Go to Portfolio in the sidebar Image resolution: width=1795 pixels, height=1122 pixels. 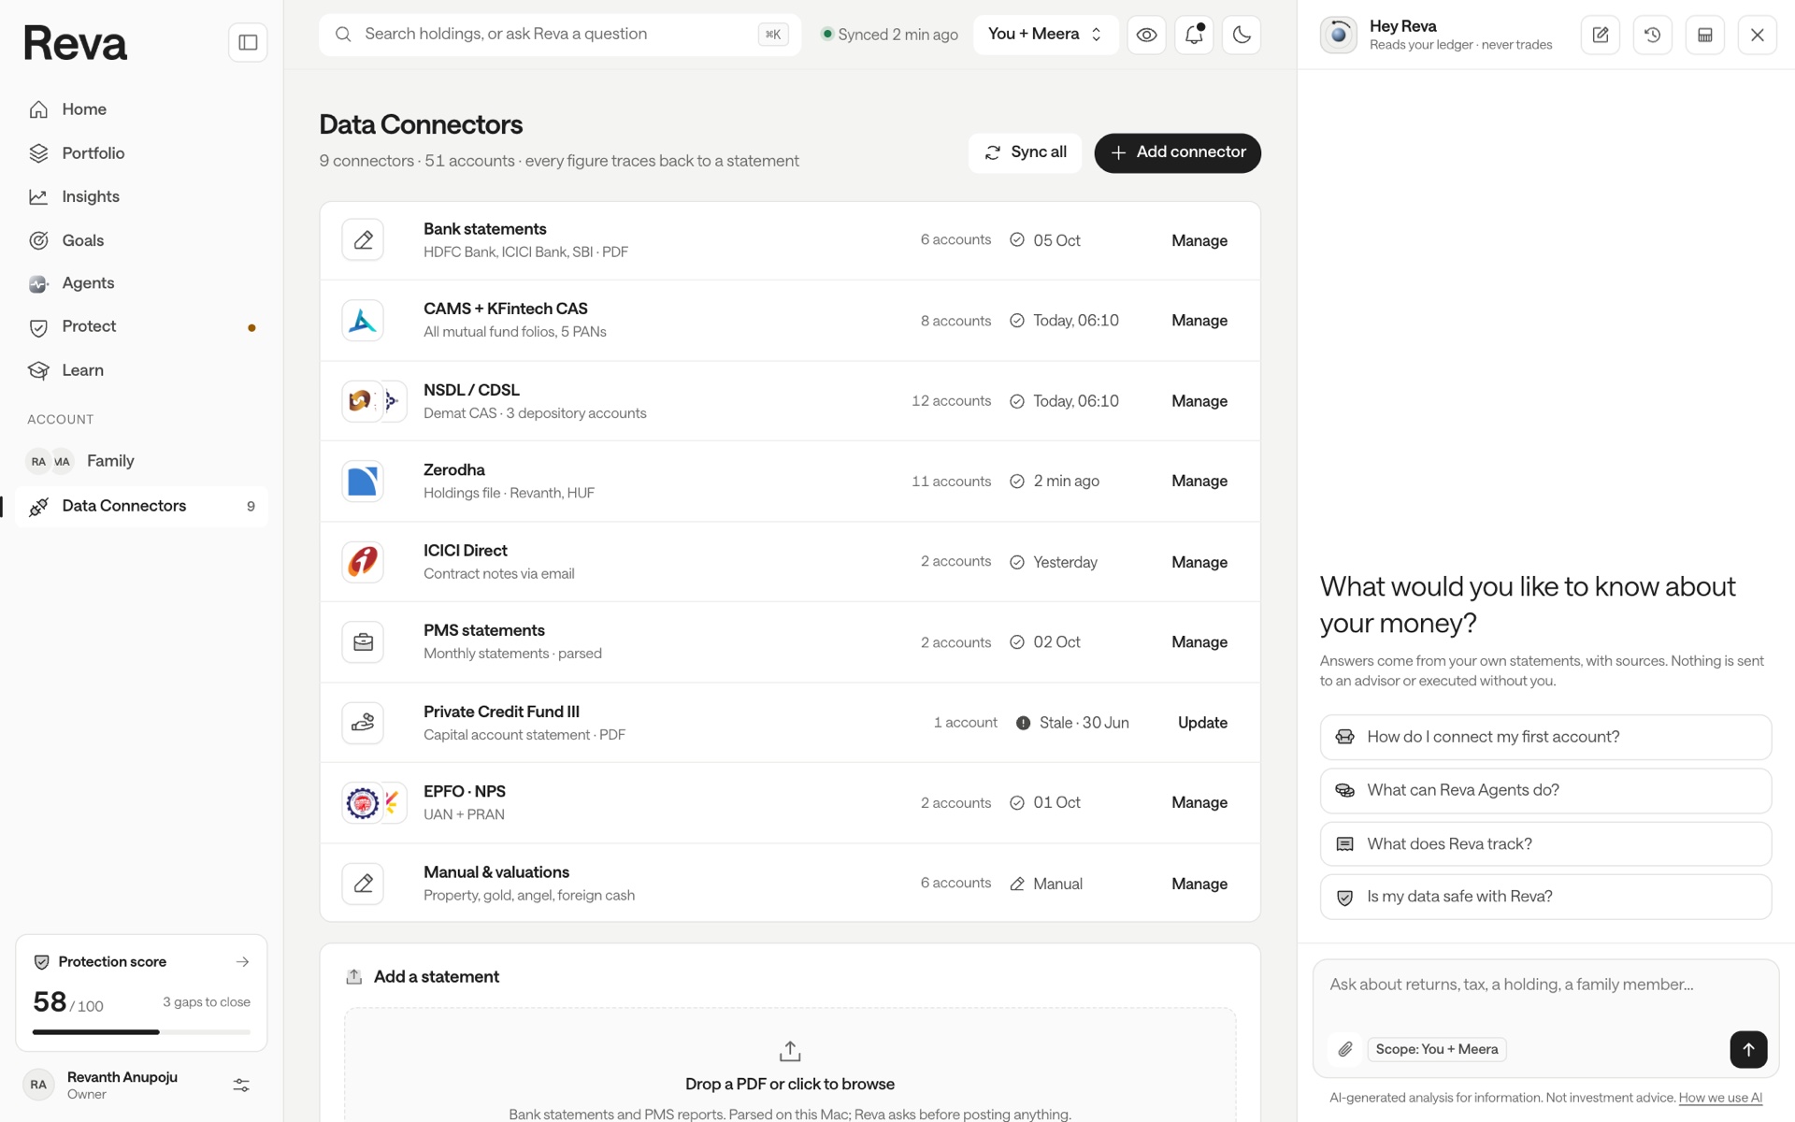[141, 153]
